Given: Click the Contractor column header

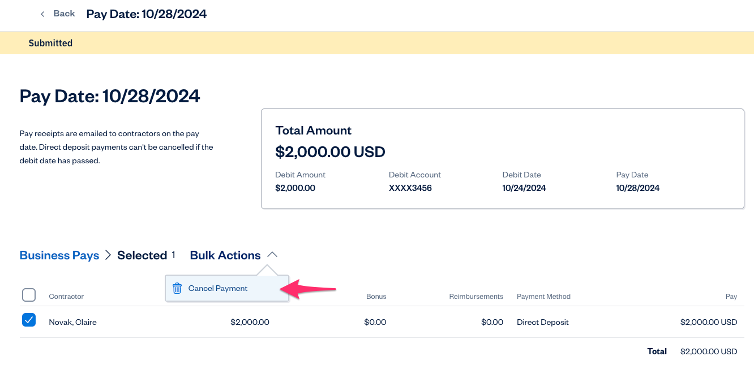Looking at the screenshot, I should point(66,297).
